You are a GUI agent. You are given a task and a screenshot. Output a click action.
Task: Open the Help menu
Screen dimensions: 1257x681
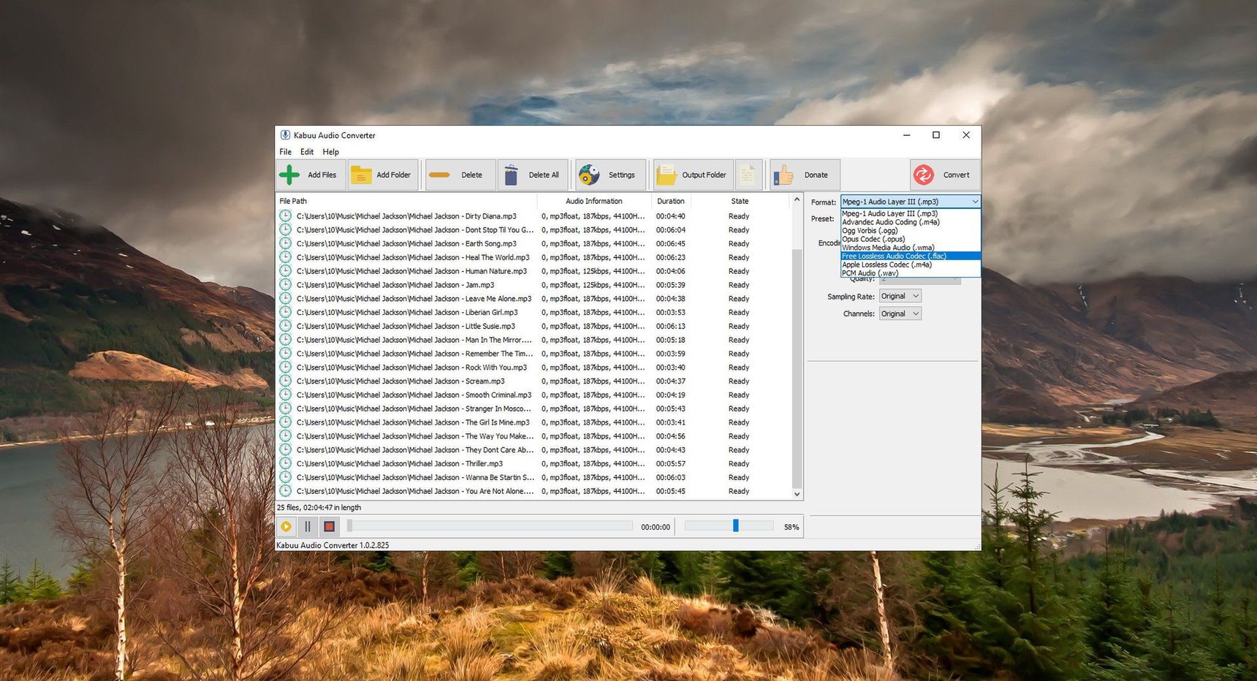[x=331, y=152]
